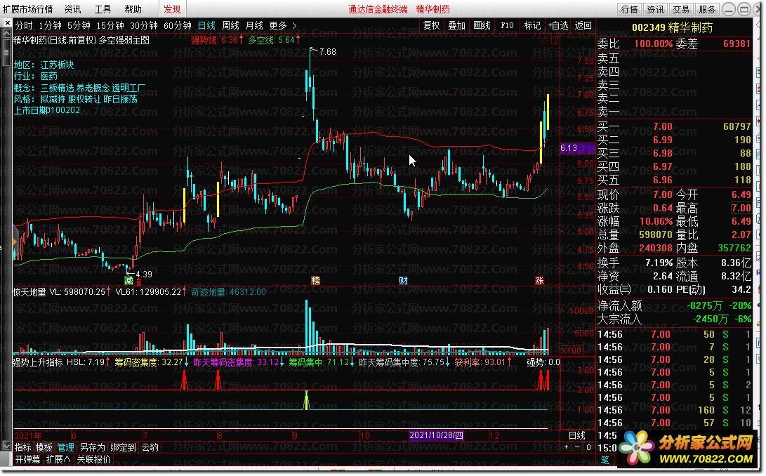
Task: Click the 日线 label at chart bottom right
Action: (x=577, y=435)
